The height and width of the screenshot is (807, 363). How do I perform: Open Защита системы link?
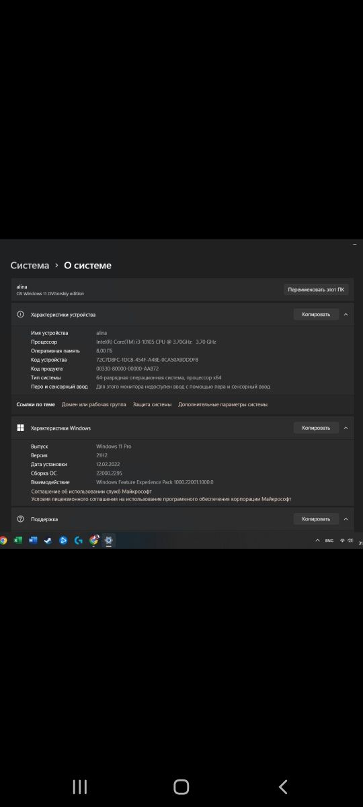pos(152,404)
